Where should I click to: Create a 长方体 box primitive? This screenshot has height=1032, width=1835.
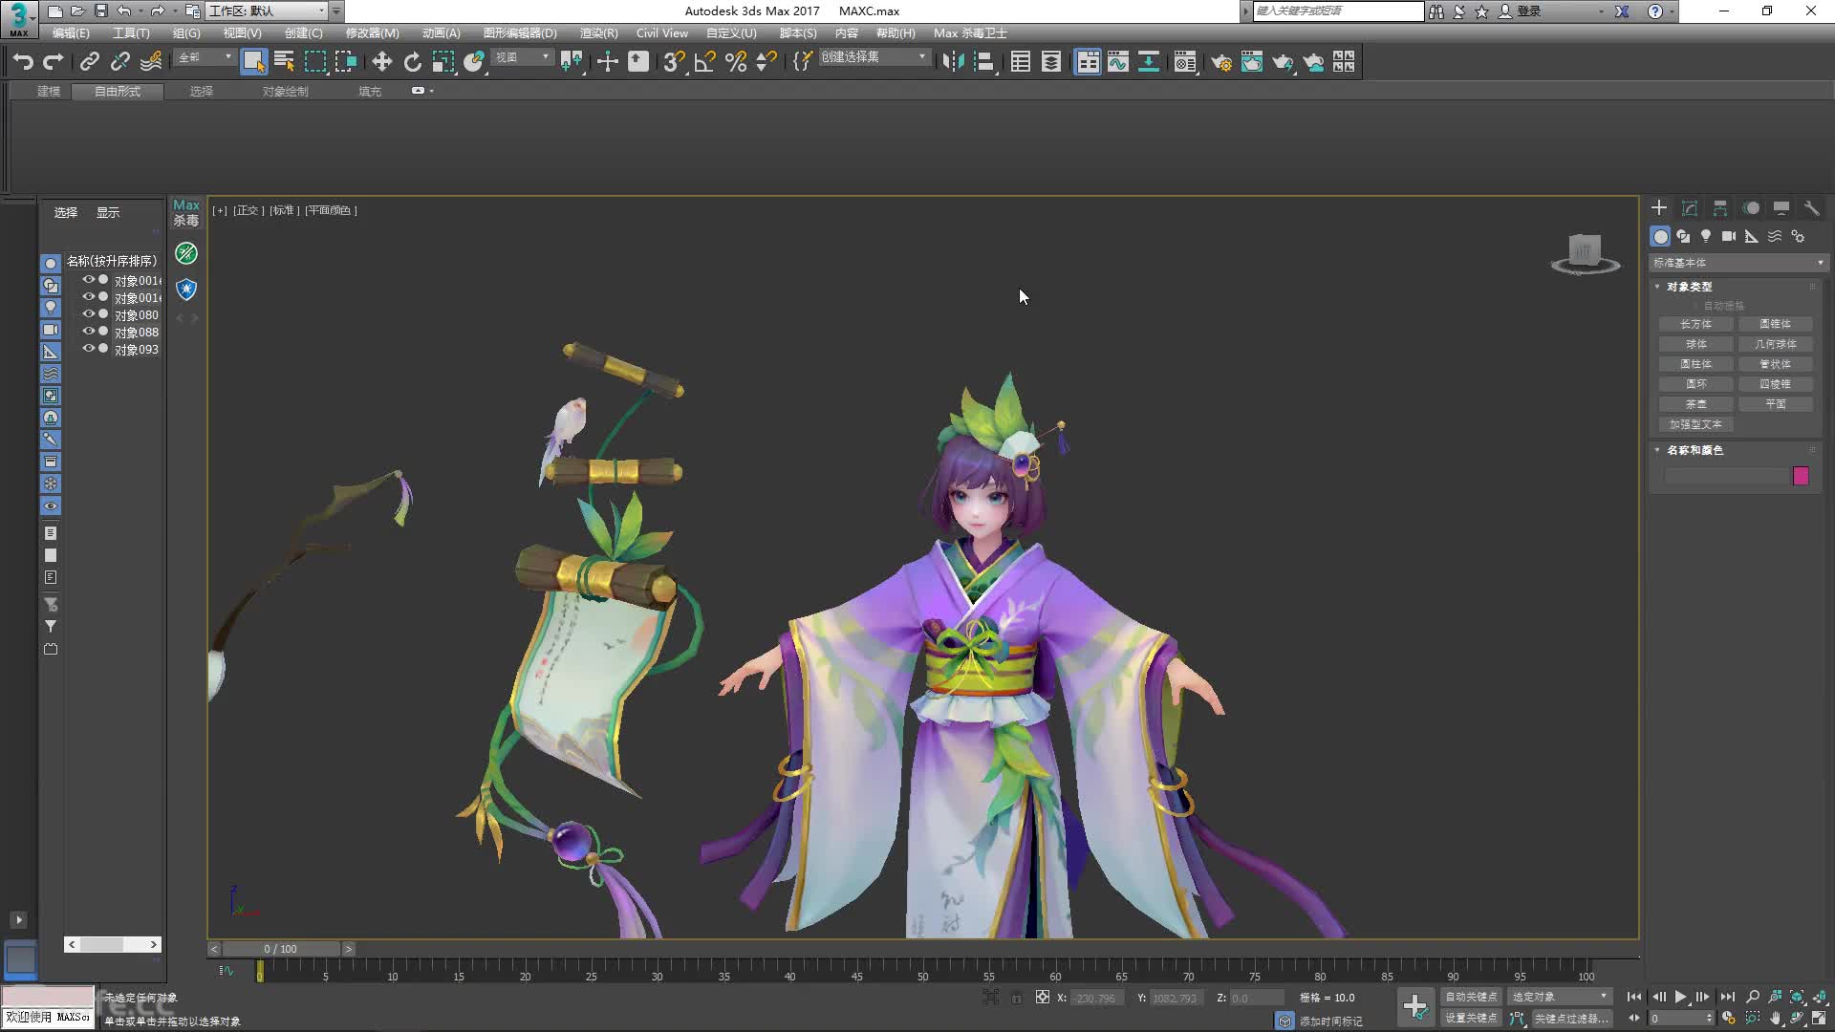pyautogui.click(x=1696, y=324)
